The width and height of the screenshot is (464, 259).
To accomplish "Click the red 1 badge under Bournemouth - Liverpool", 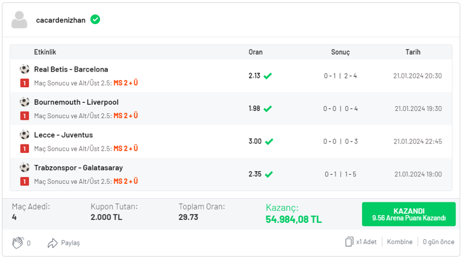I will point(25,116).
